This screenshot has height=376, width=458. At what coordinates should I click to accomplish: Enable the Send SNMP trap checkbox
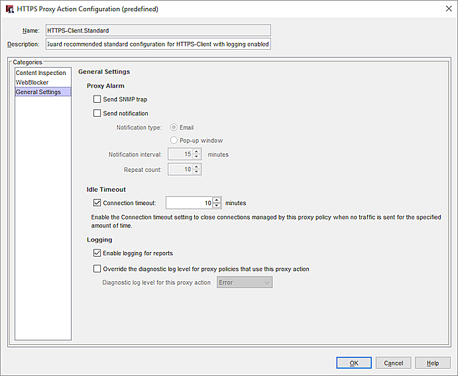[97, 99]
